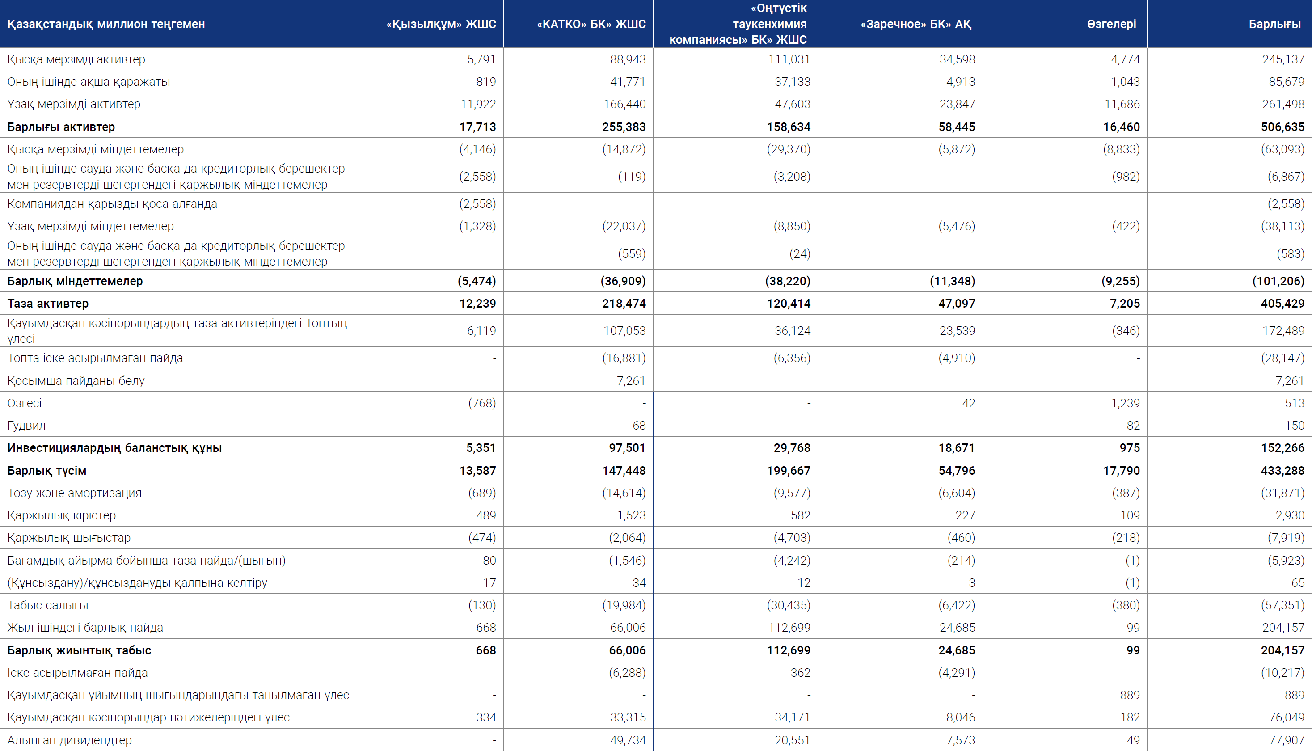Click the value 107,053 in group share row
The width and height of the screenshot is (1312, 751).
(x=624, y=331)
